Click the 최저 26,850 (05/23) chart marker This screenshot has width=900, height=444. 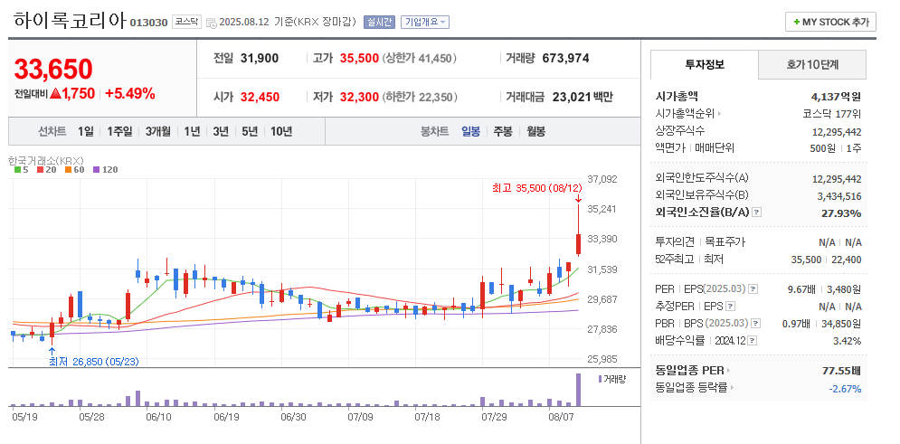(x=93, y=362)
